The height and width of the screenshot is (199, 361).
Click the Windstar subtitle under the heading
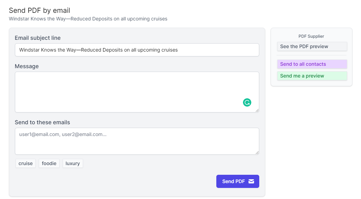point(88,19)
